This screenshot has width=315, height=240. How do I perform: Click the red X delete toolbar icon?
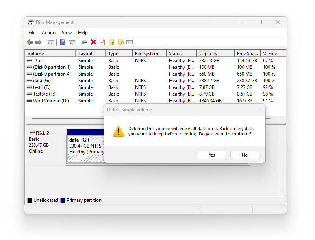(93, 42)
